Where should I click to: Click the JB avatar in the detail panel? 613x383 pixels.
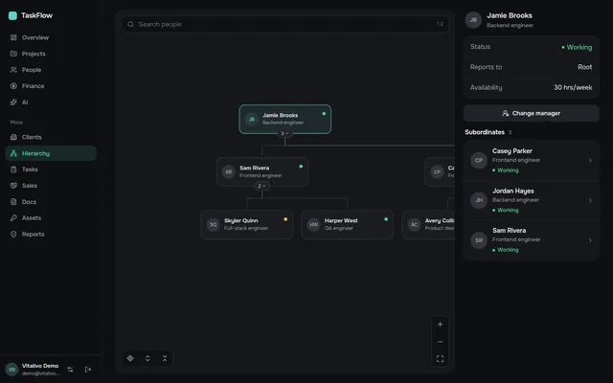tap(473, 20)
